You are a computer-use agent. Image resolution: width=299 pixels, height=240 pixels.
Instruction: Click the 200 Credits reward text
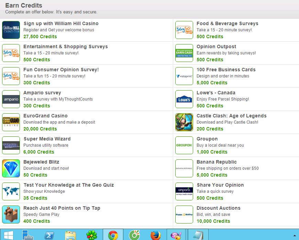tap(210, 129)
